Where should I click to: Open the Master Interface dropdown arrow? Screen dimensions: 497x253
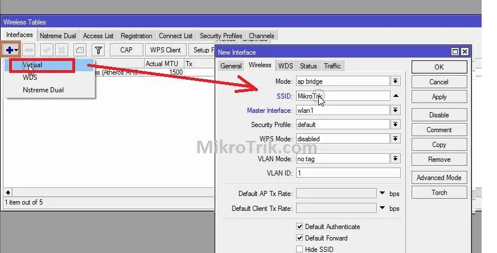tap(396, 110)
